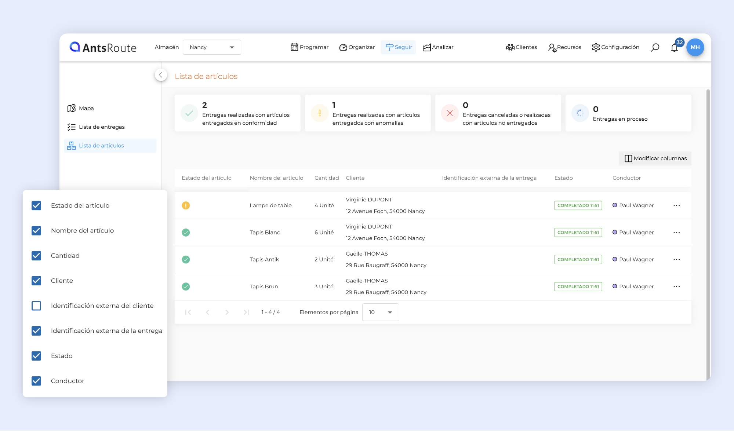The height and width of the screenshot is (431, 734).
Task: Switch to the Analizar tab
Action: tap(438, 47)
